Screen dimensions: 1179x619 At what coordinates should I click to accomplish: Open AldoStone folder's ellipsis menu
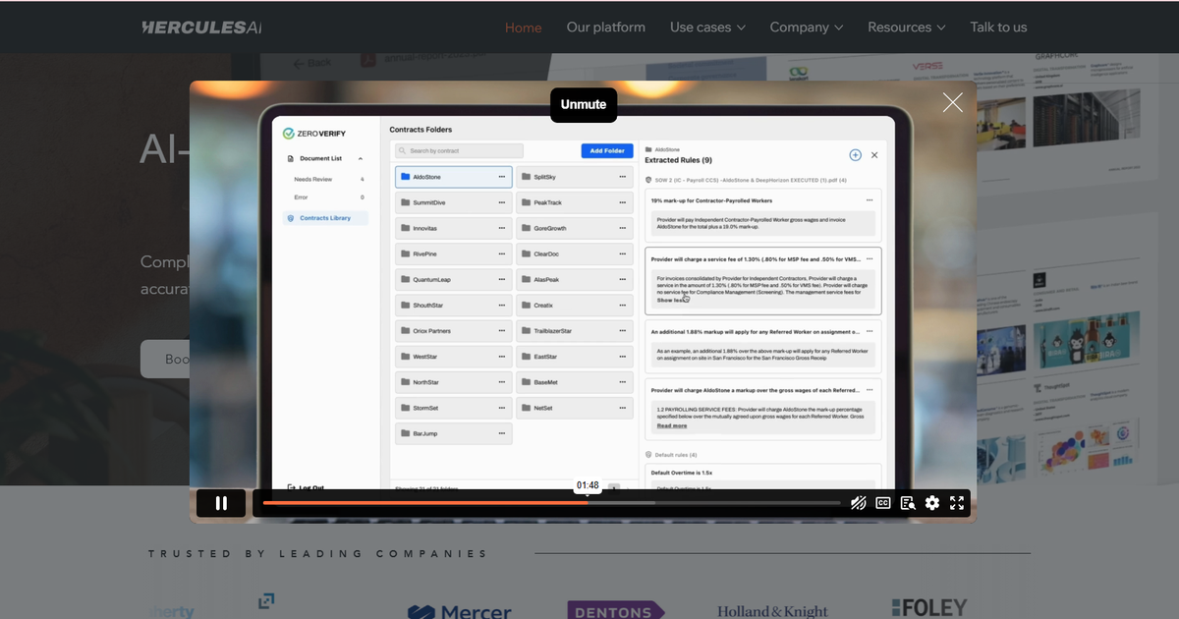[502, 177]
